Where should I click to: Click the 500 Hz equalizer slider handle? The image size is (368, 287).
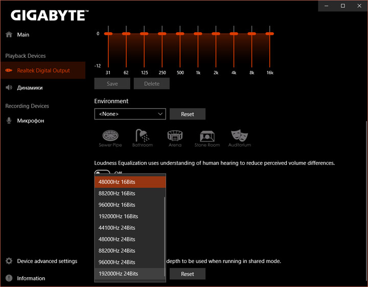click(180, 34)
